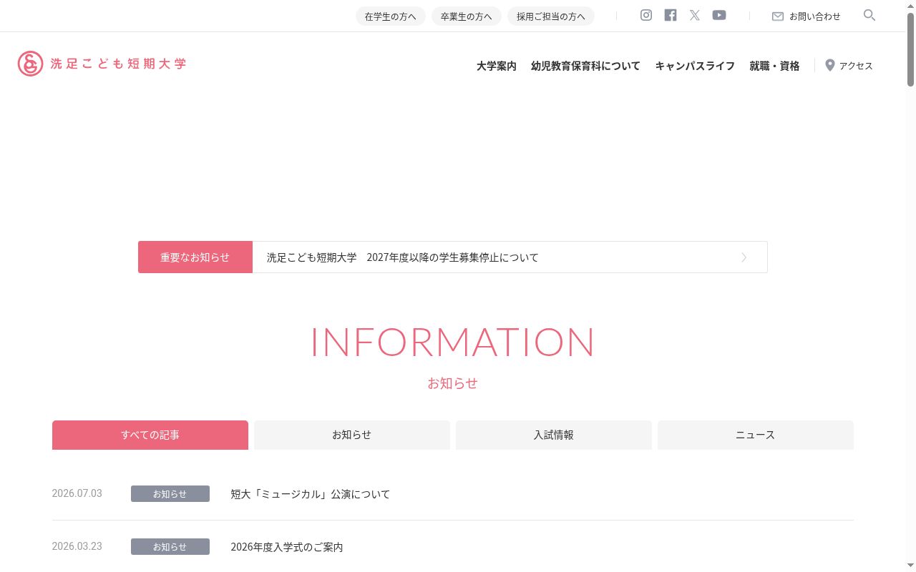Open the 就職・資格 menu
The width and height of the screenshot is (916, 572).
coord(774,66)
